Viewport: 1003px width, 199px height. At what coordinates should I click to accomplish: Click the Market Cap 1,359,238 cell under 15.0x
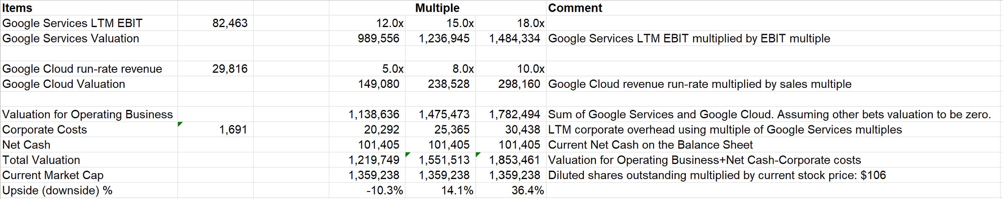click(440, 175)
